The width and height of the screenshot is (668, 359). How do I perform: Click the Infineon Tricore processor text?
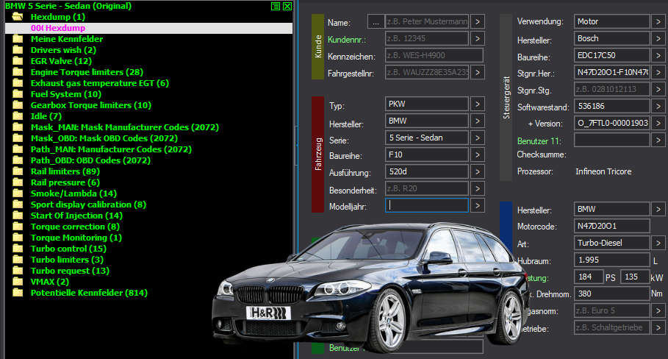click(603, 171)
